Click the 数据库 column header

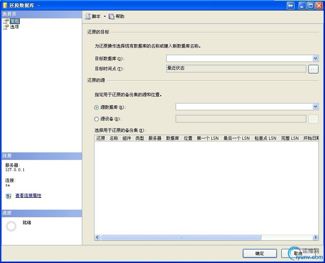click(173, 138)
